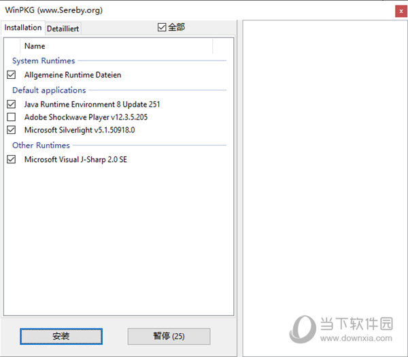Click the 暂停 (25) pause button

pyautogui.click(x=169, y=336)
